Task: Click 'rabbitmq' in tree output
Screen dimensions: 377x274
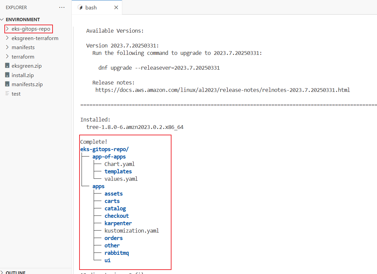Action: tap(117, 253)
